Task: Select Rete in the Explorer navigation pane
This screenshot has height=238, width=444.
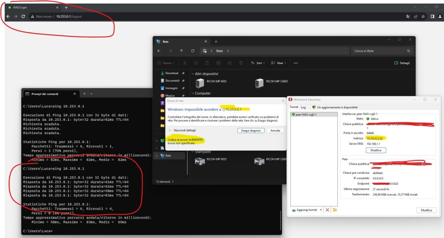Action: pyautogui.click(x=168, y=155)
